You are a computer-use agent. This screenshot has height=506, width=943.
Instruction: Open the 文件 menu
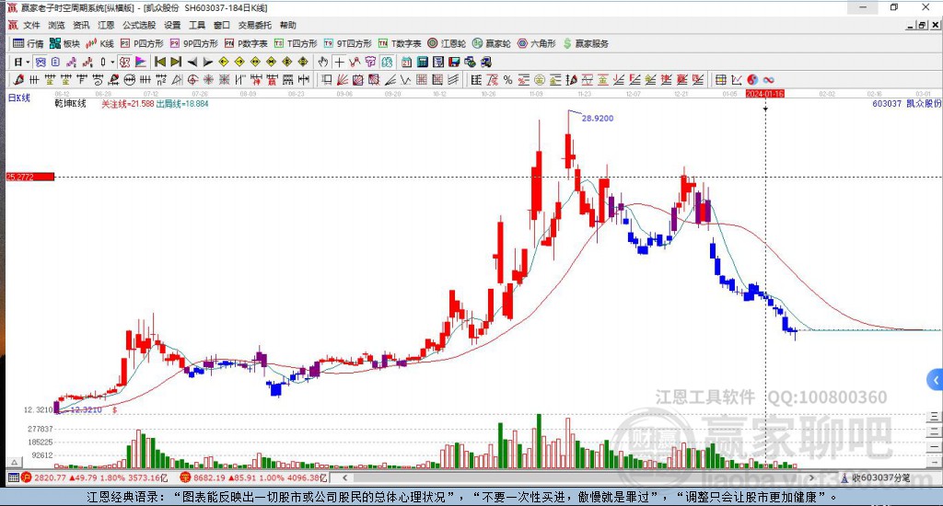31,25
